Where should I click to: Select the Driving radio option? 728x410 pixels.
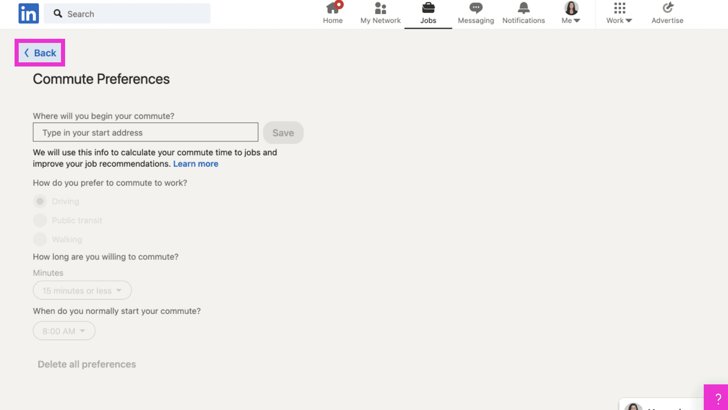[x=40, y=201]
